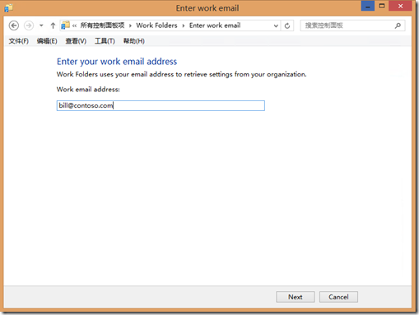The image size is (419, 315).
Task: Click the 'Enter your work email address' heading
Action: point(117,62)
